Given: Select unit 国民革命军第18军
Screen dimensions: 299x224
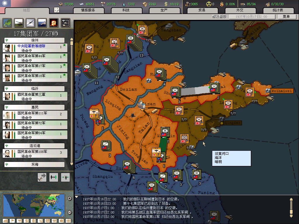Looking at the screenshot, I should click(x=35, y=78).
